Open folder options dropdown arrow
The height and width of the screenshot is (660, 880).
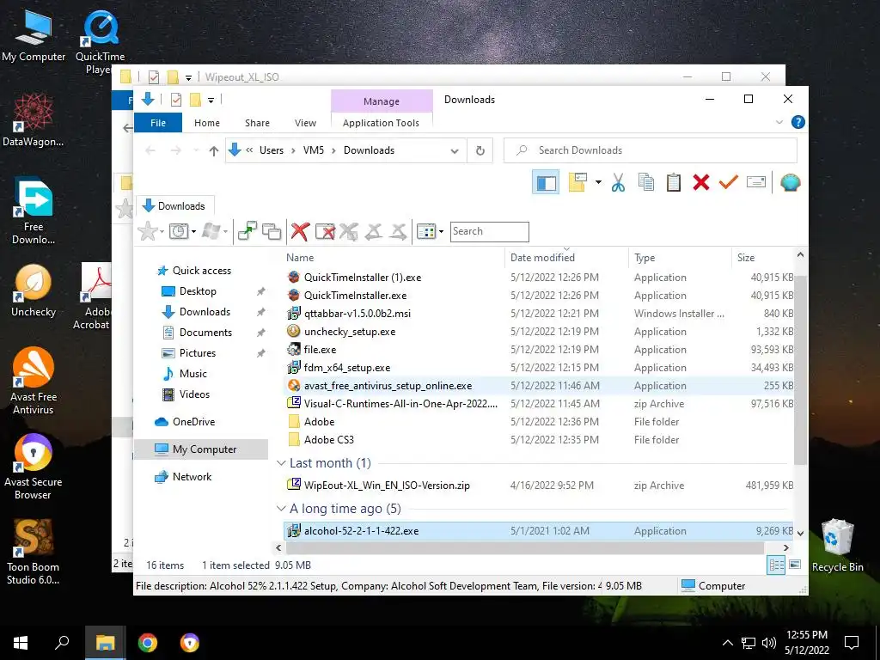pyautogui.click(x=598, y=182)
